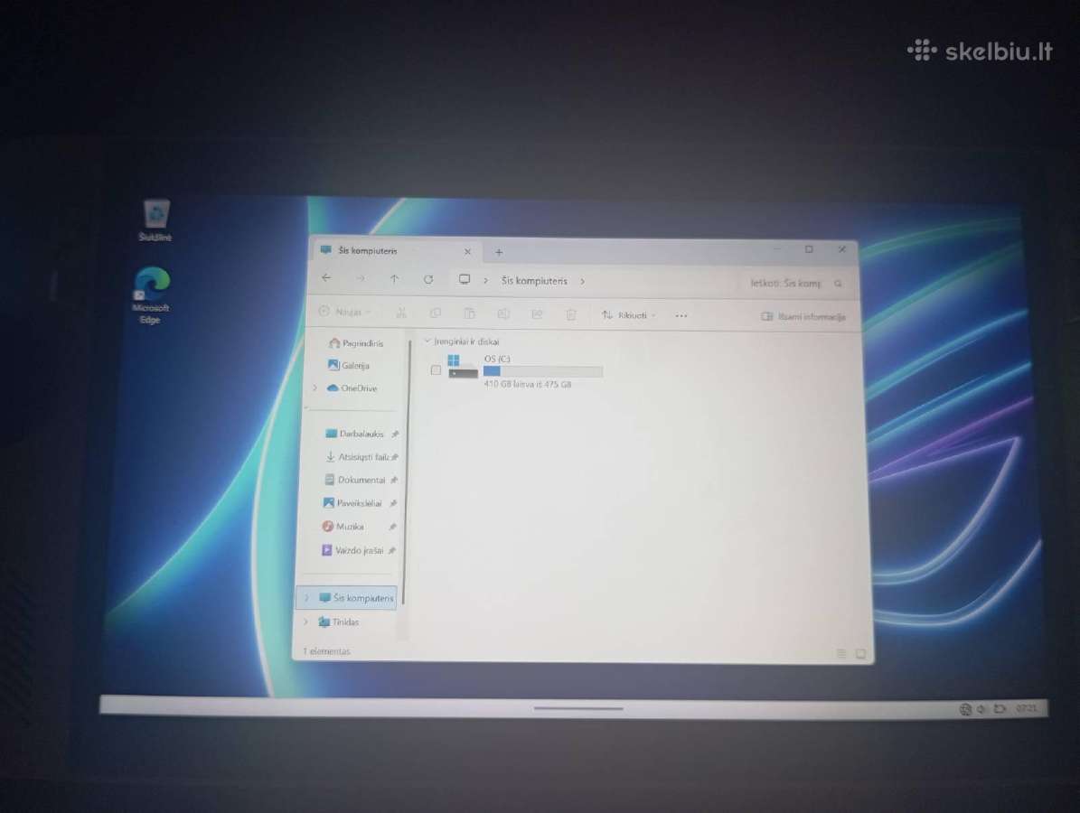The width and height of the screenshot is (1080, 813).
Task: Click the Share icon in toolbar
Action: click(x=537, y=314)
